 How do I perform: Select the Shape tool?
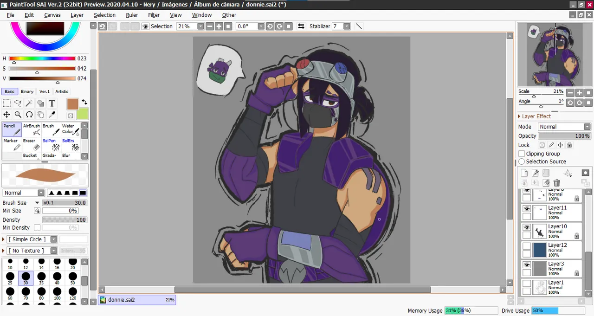pos(40,103)
